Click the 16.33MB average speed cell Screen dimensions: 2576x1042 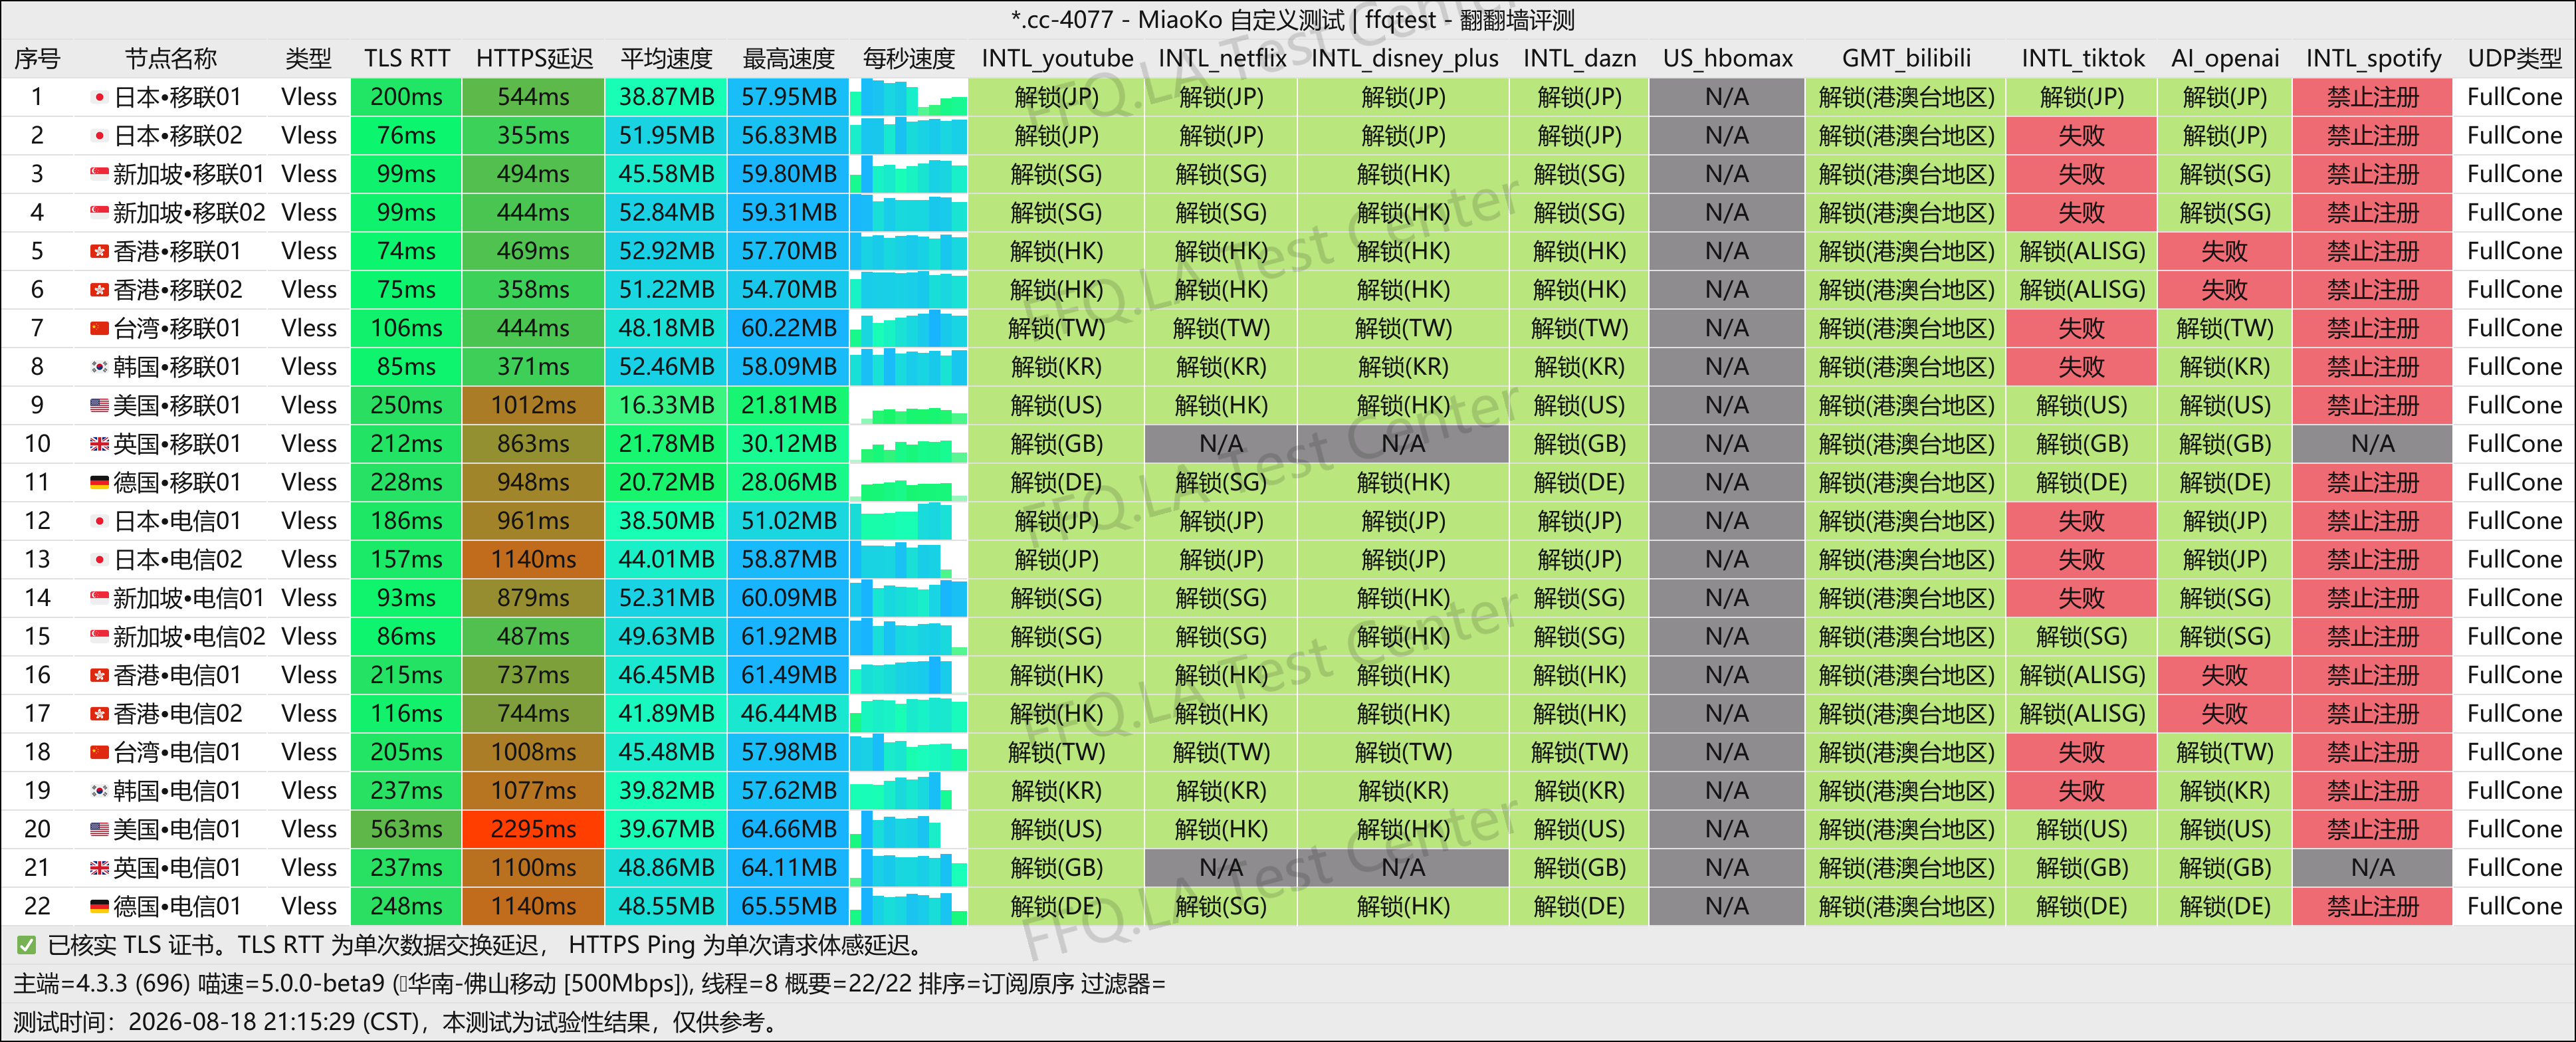(666, 405)
